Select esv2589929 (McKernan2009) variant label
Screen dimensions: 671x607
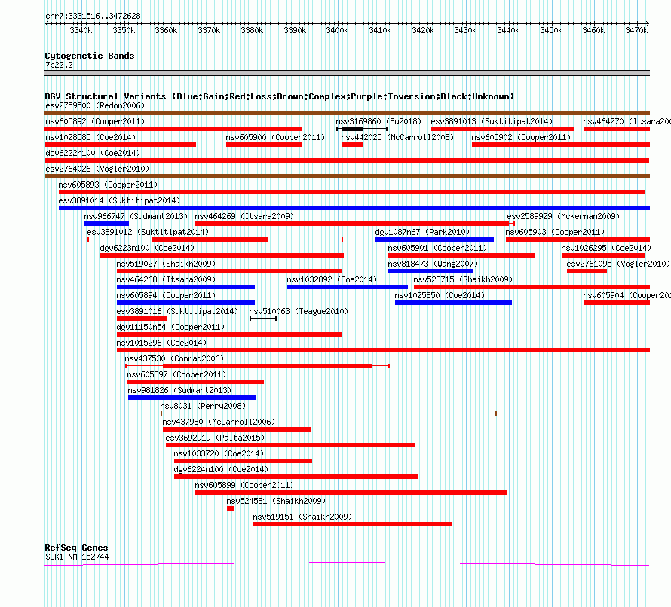click(563, 216)
